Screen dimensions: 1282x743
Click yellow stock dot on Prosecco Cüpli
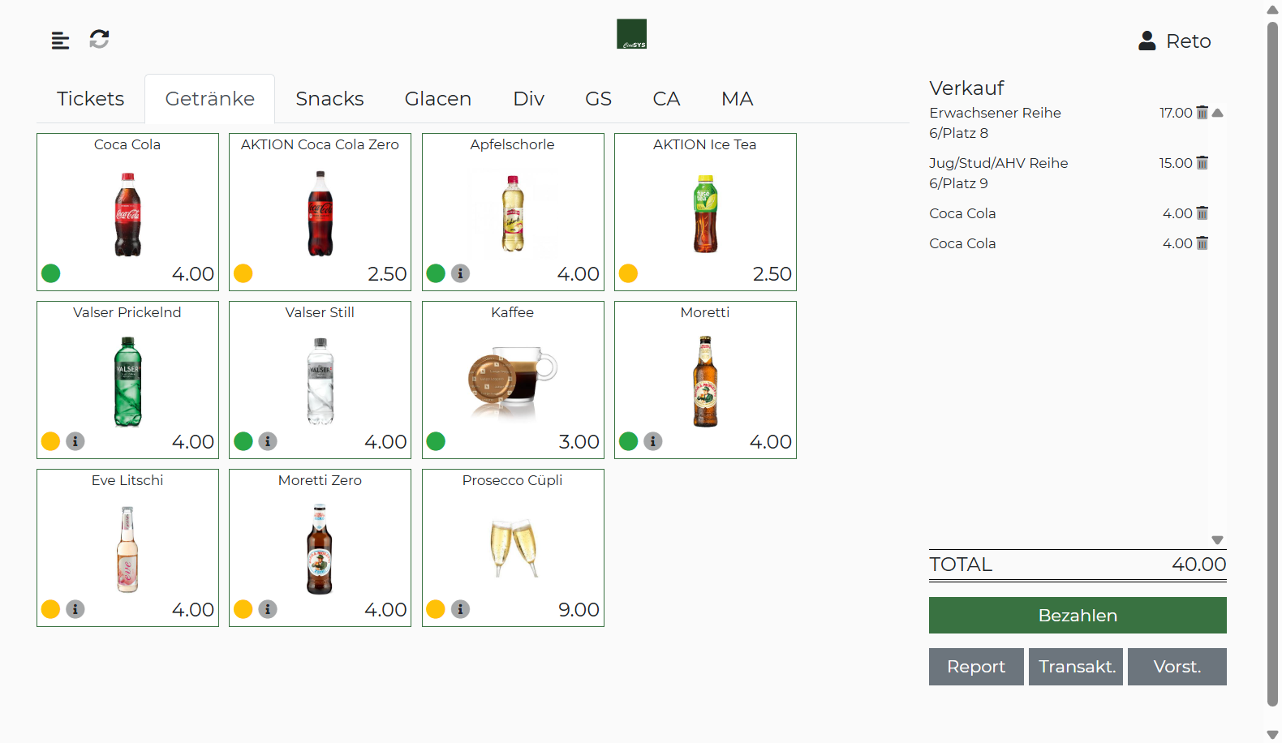pyautogui.click(x=436, y=609)
